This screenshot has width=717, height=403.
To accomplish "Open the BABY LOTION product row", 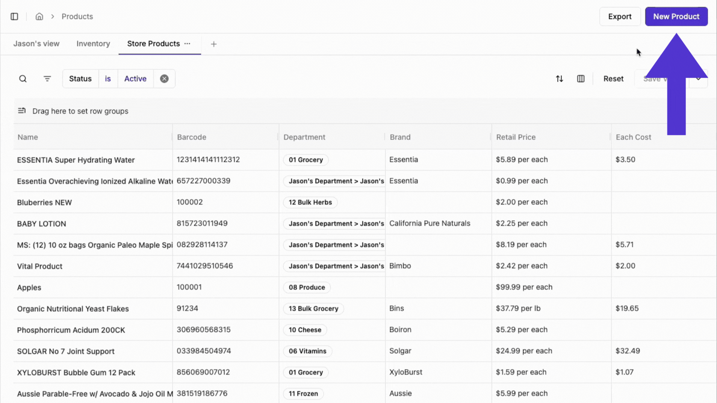I will (41, 224).
